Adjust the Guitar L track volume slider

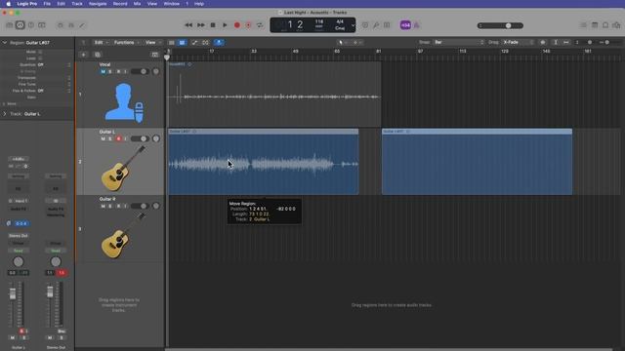[140, 138]
